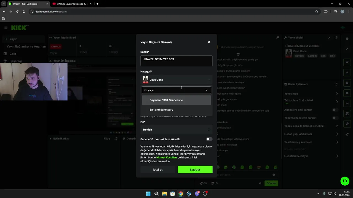Click the Windows Start button
This screenshot has width=353, height=198.
[148, 194]
